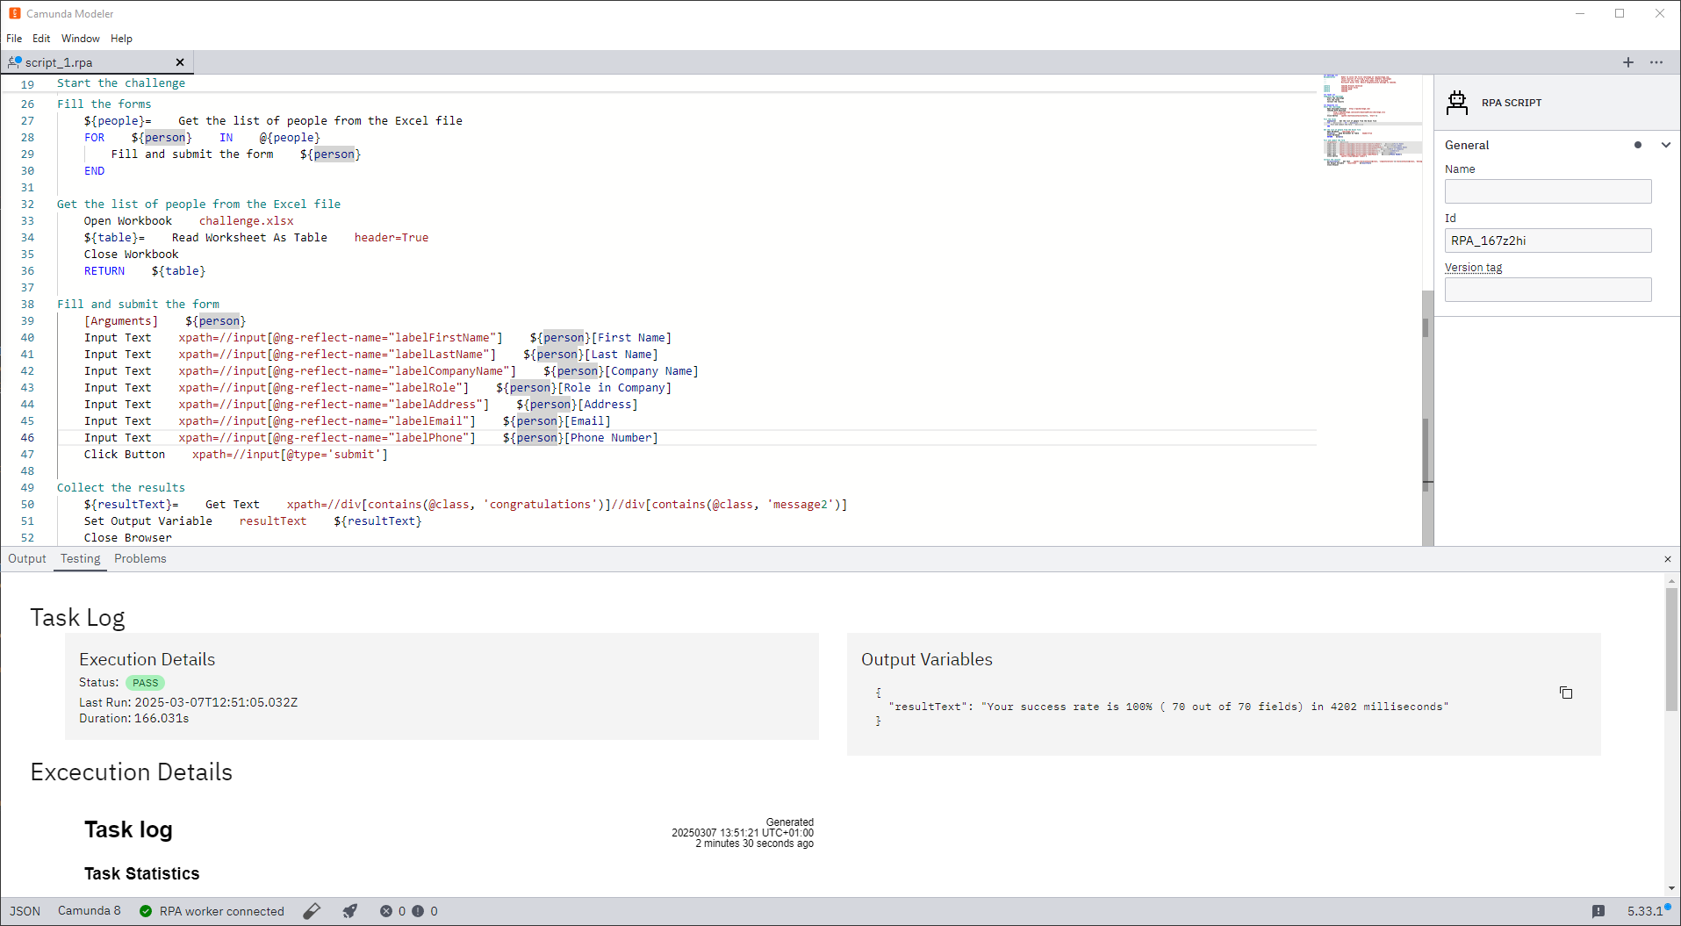Close the Testing panel
1681x926 pixels.
[1668, 559]
